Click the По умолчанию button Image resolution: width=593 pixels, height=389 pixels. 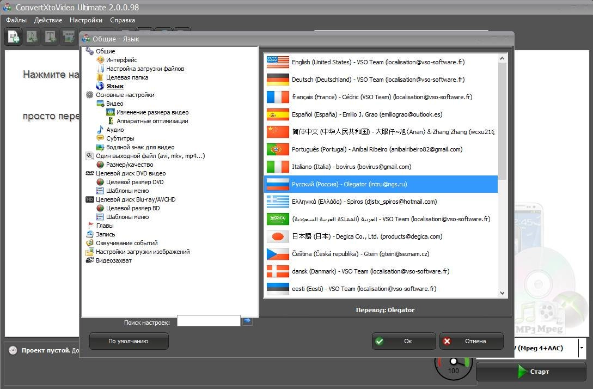point(129,341)
